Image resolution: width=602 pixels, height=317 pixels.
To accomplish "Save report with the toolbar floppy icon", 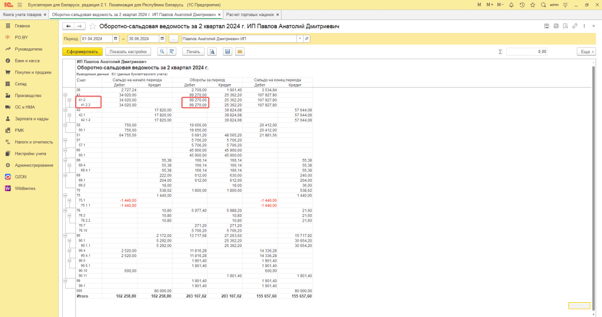I will tap(228, 52).
